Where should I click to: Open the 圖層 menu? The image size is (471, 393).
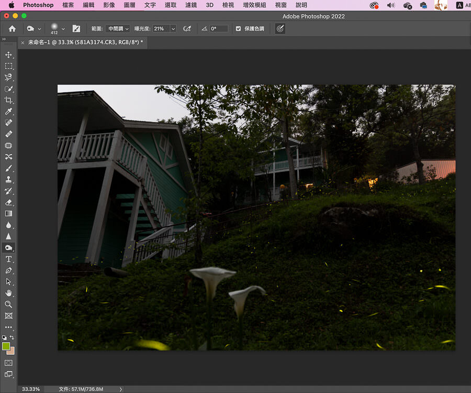(x=129, y=5)
